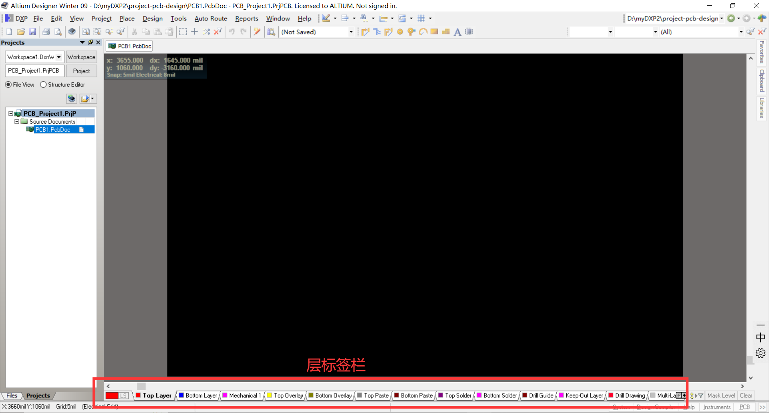Select the File View radio button
Image resolution: width=769 pixels, height=413 pixels.
tap(8, 85)
